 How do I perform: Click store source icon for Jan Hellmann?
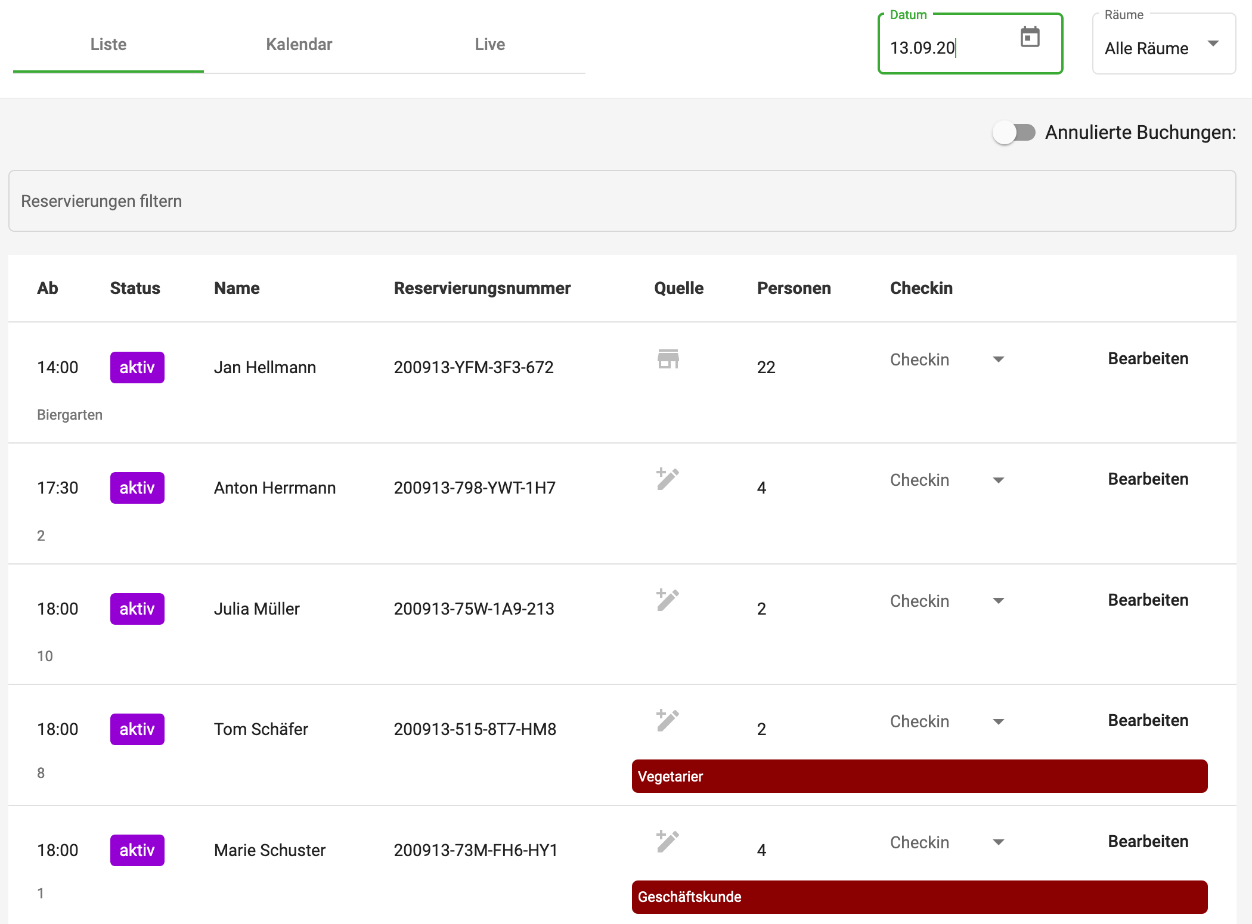click(668, 359)
